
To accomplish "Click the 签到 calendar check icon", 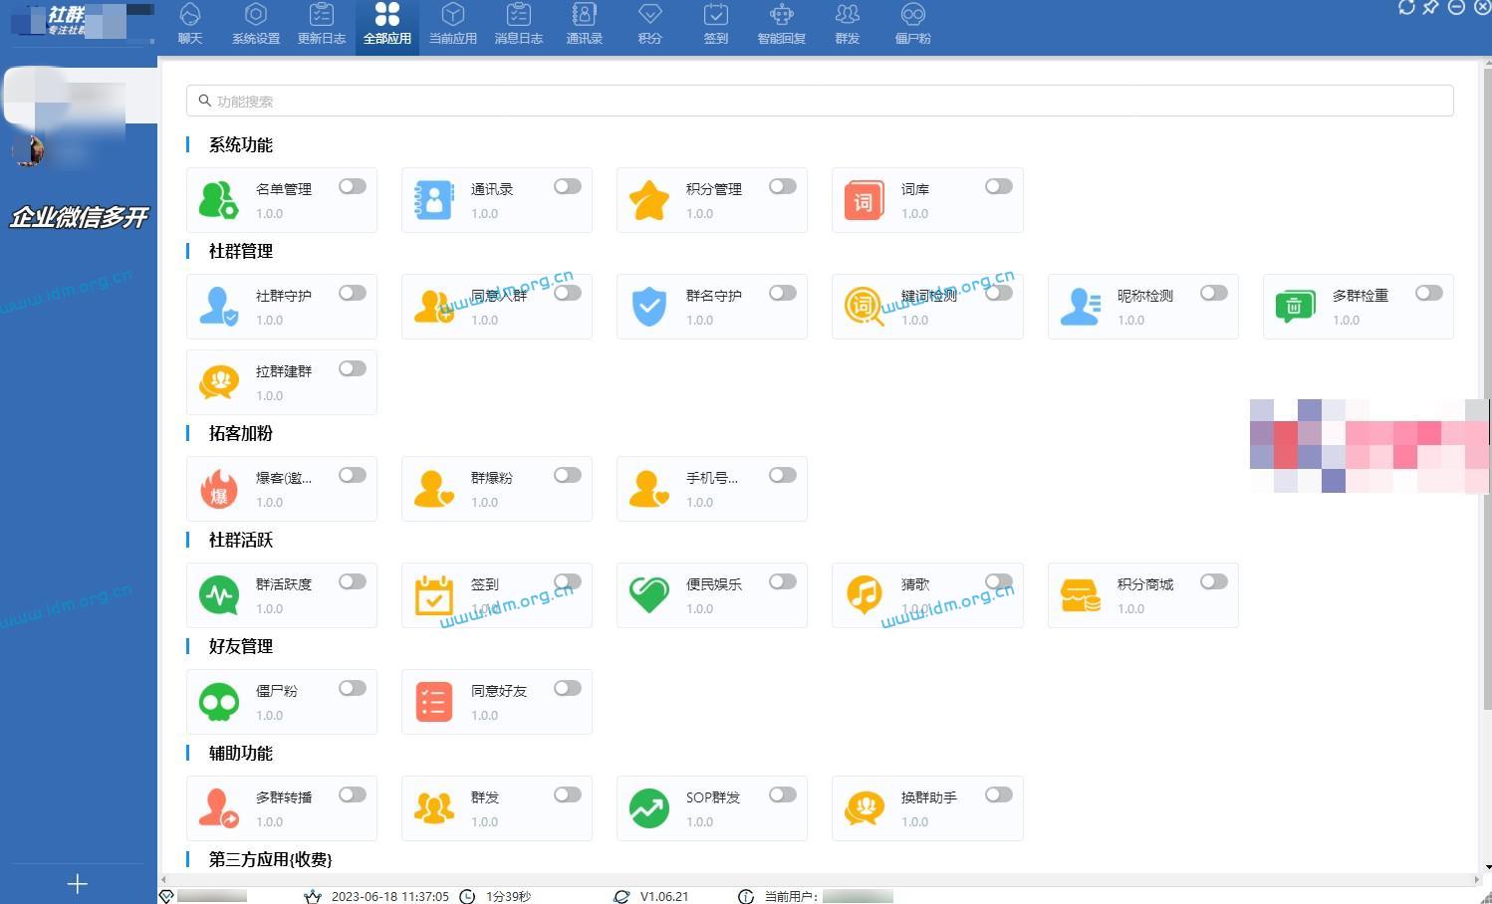I will [x=433, y=595].
